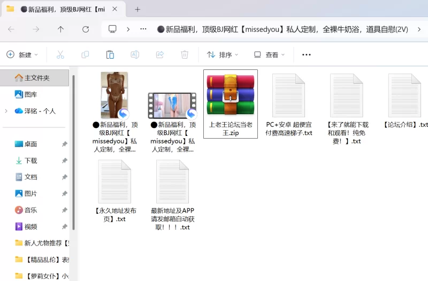This screenshot has width=428, height=281.
Task: Open 下载 folder in the sidebar
Action: pos(30,160)
